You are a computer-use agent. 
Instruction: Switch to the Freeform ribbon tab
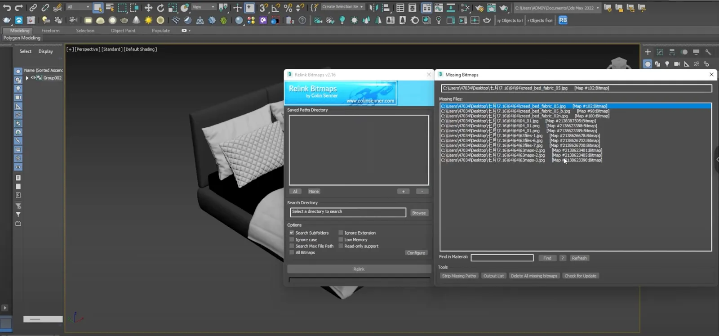50,31
